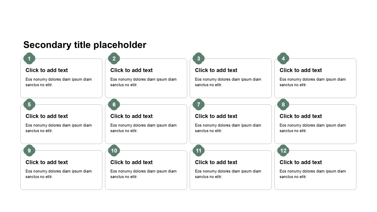
Task: Click the number 11 badge icon
Action: 199,150
